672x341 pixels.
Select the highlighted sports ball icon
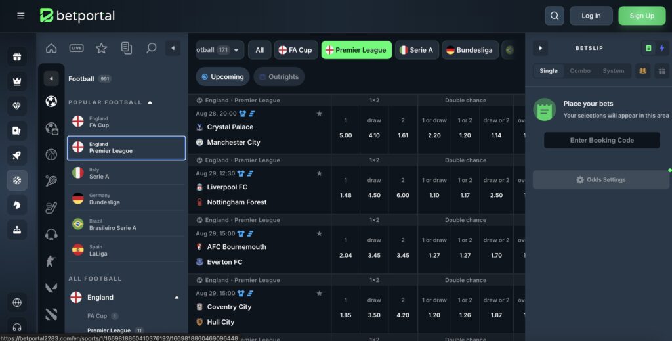17,180
